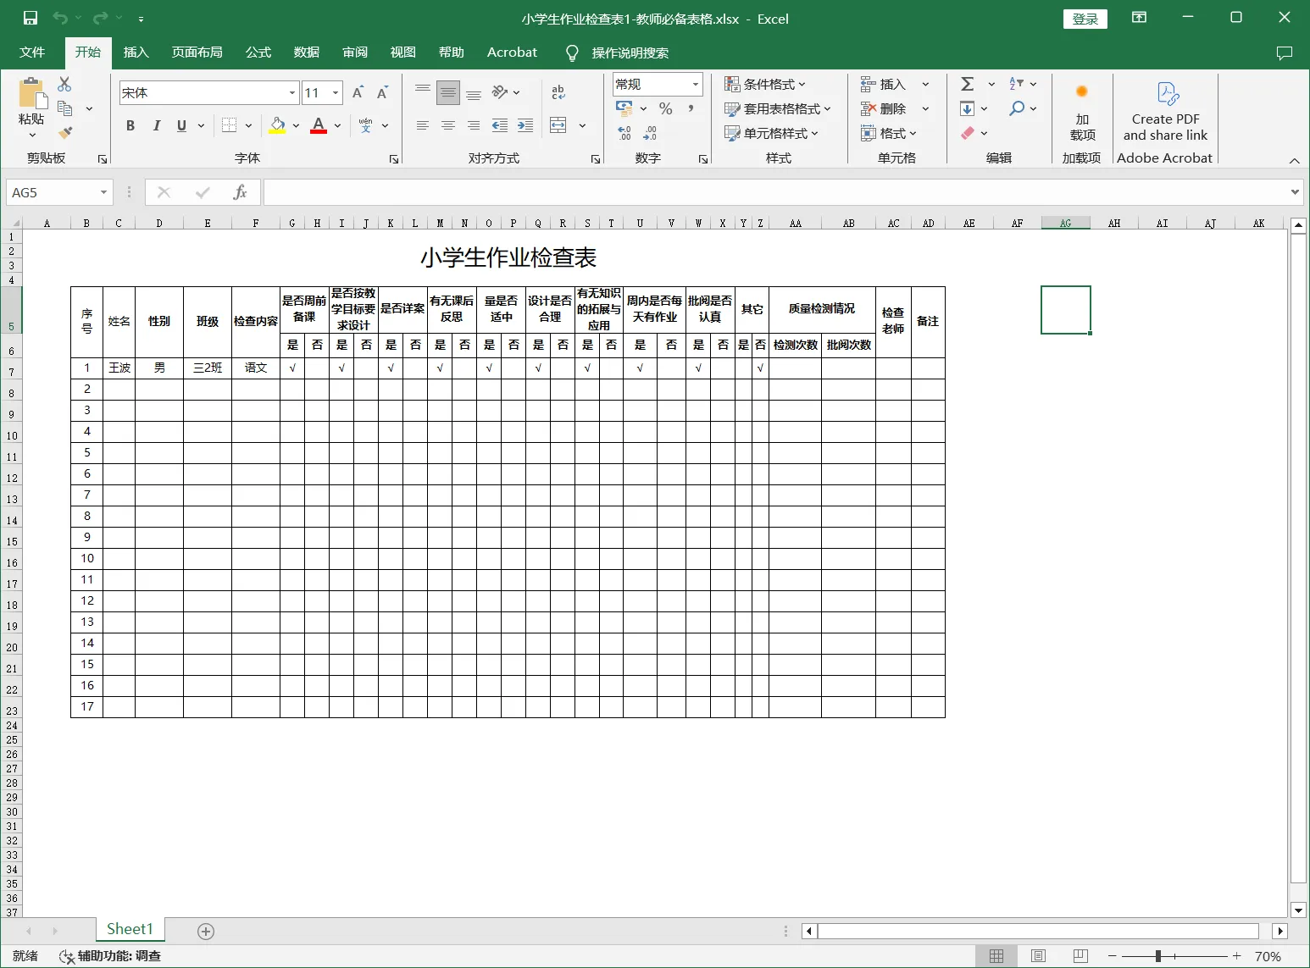1310x968 pixels.
Task: Switch to Page Layout view
Action: click(1038, 956)
